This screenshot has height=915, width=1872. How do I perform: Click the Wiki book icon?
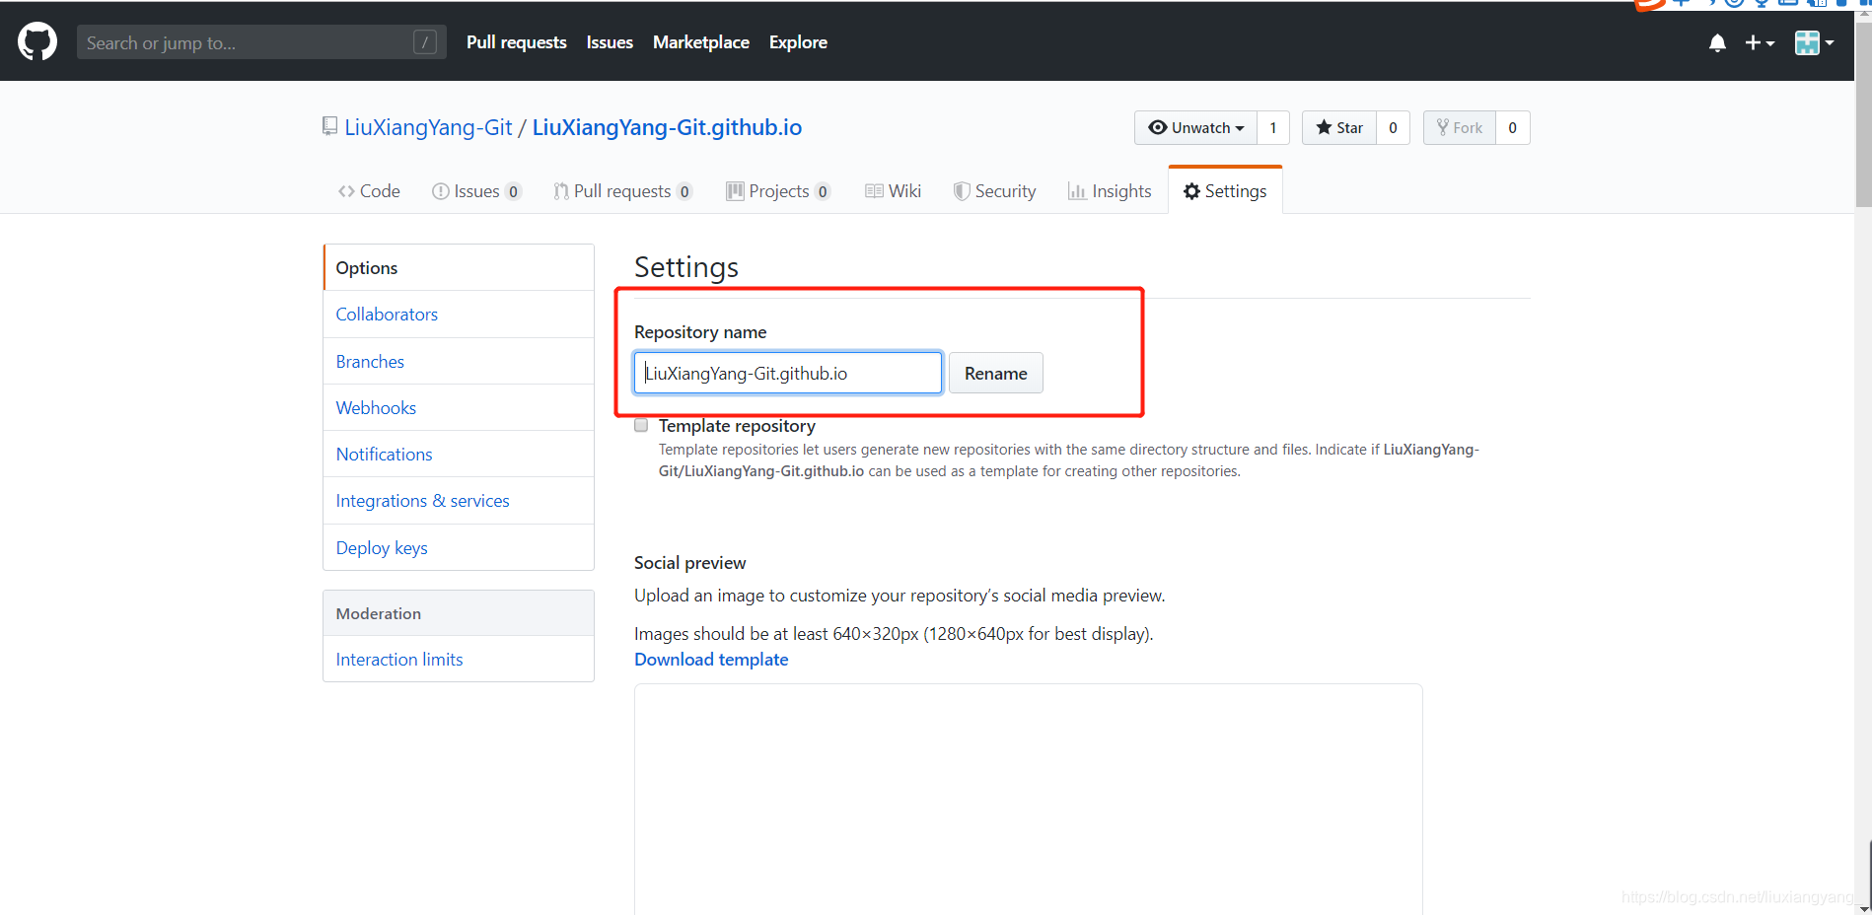click(874, 191)
